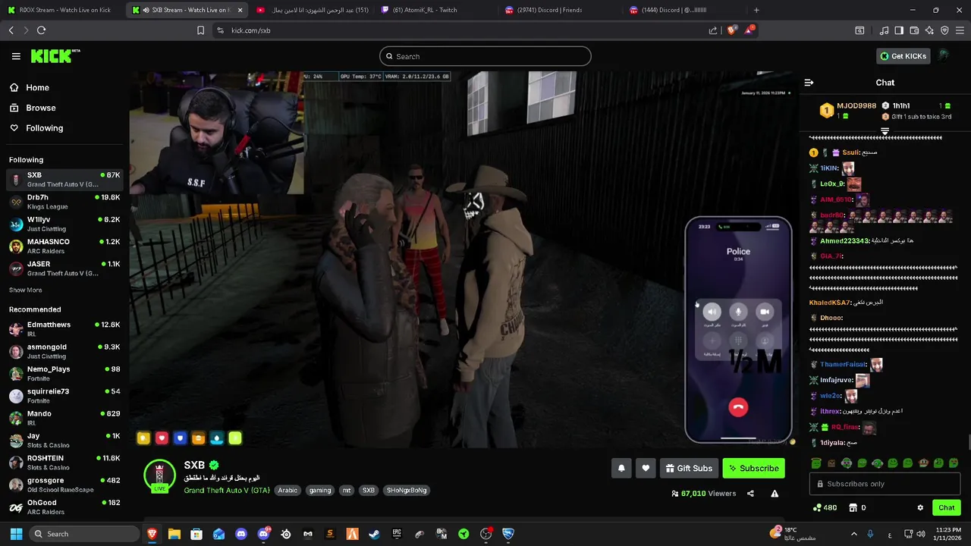Open File Explorer from the taskbar
Screen dimensions: 971x546
(x=174, y=534)
